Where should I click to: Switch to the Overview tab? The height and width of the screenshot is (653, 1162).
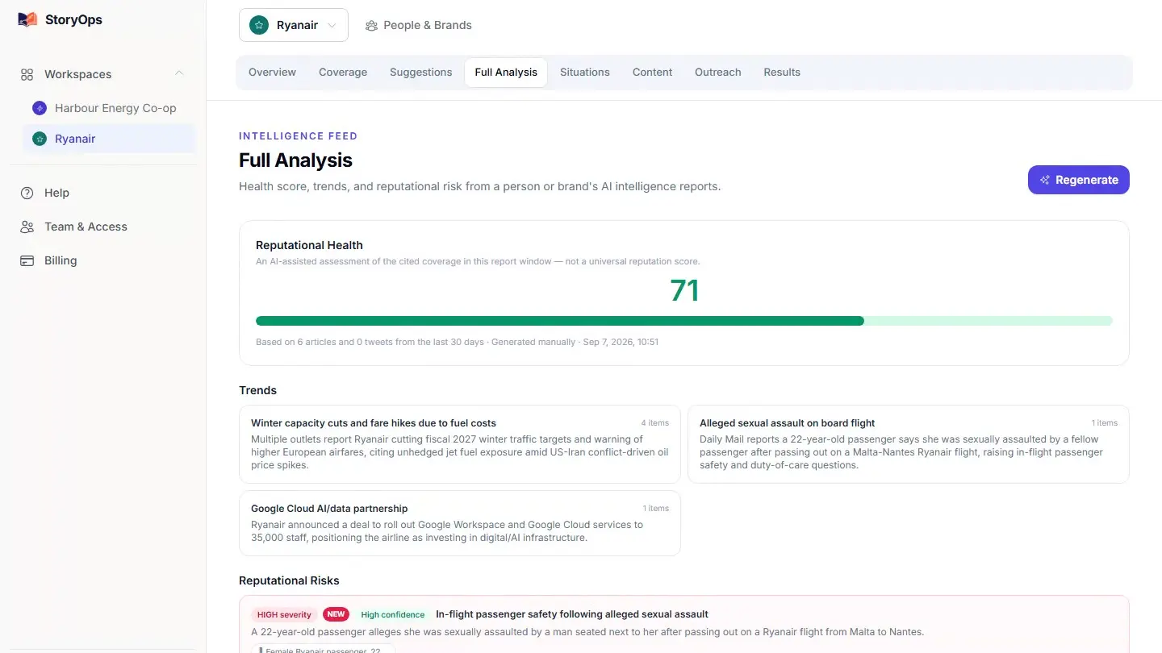(x=272, y=72)
